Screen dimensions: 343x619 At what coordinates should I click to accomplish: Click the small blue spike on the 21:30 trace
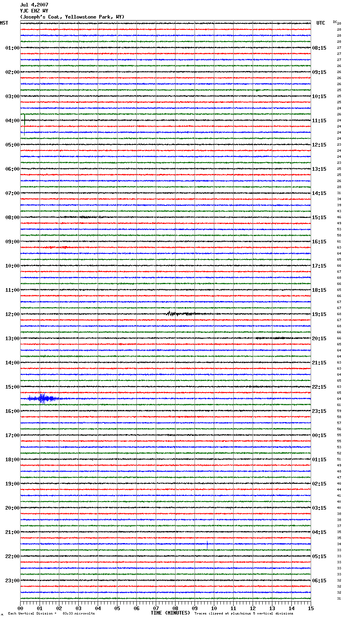(207, 544)
